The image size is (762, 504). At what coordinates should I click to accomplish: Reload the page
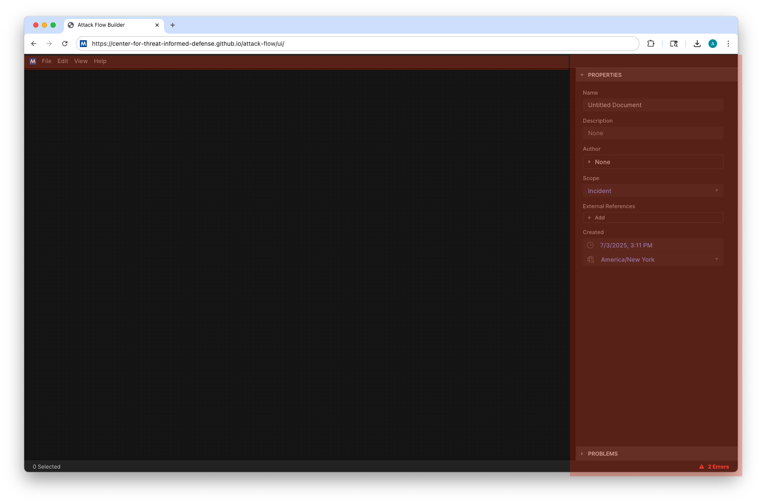(65, 44)
